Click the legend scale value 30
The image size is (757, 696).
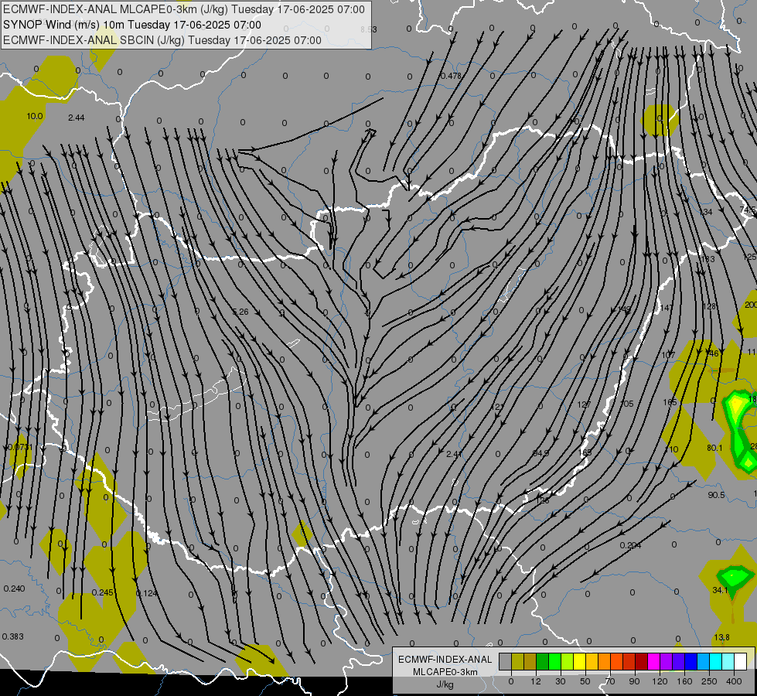[561, 681]
